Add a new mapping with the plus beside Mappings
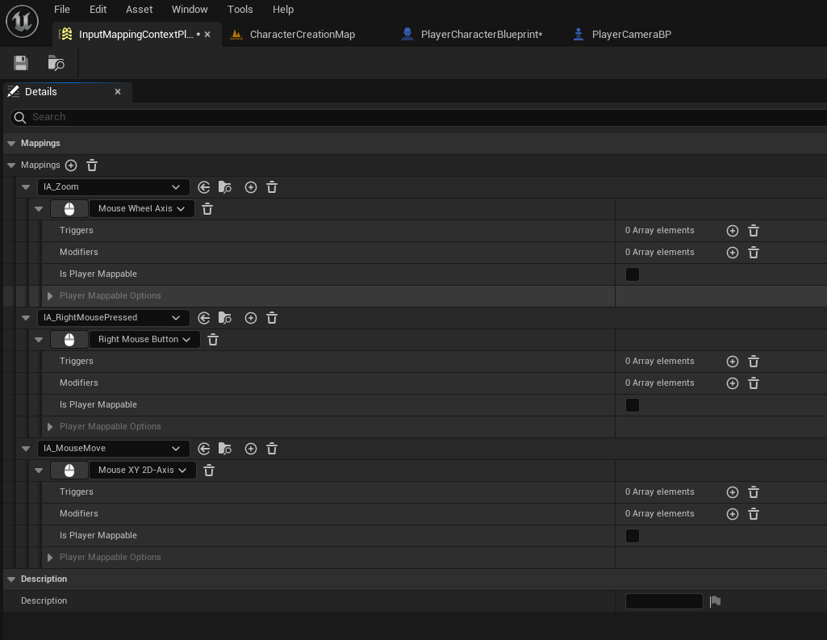 [71, 165]
